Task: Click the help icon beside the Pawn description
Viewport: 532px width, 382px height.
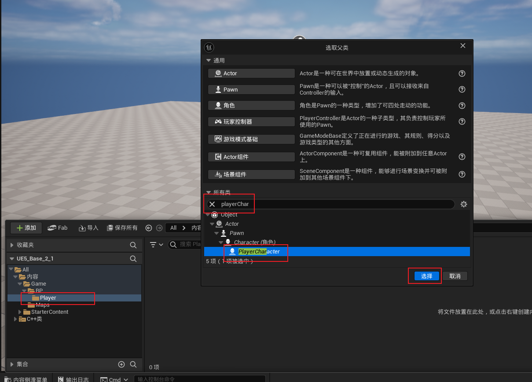Action: (462, 89)
